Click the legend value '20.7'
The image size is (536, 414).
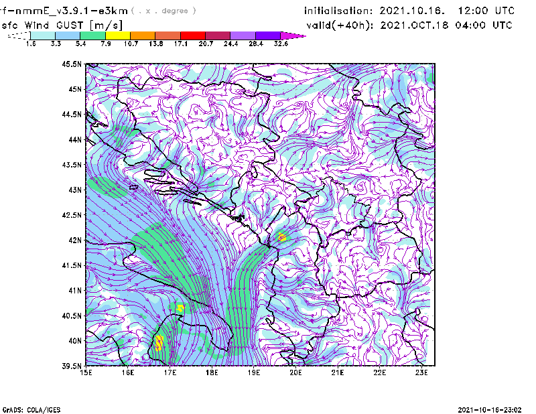click(206, 44)
